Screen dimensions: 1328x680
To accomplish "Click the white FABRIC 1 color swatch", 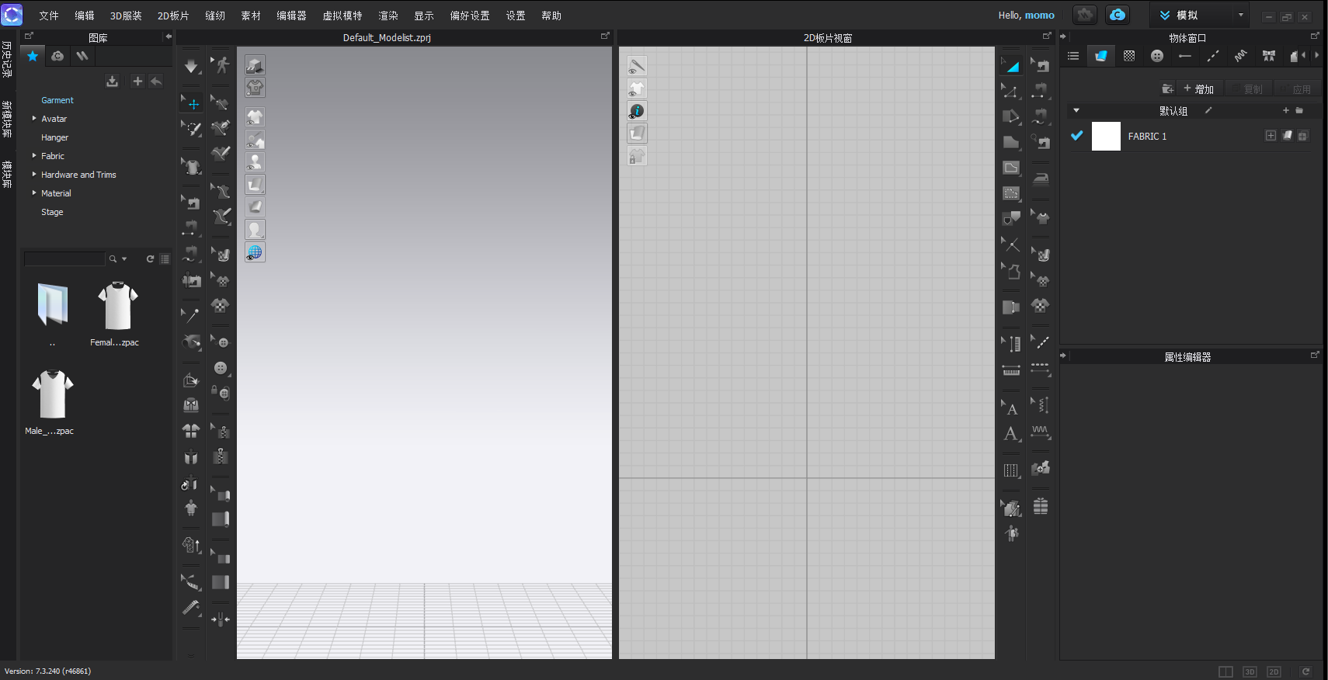I will click(1106, 136).
